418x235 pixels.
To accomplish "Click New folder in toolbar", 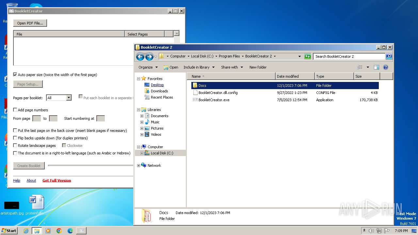I will [258, 67].
